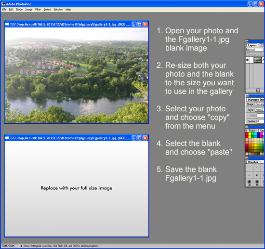Open the Image menu
265x249 pixels.
[29, 10]
